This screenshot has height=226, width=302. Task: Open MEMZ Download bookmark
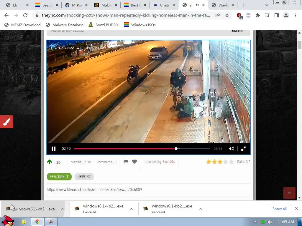[22, 25]
